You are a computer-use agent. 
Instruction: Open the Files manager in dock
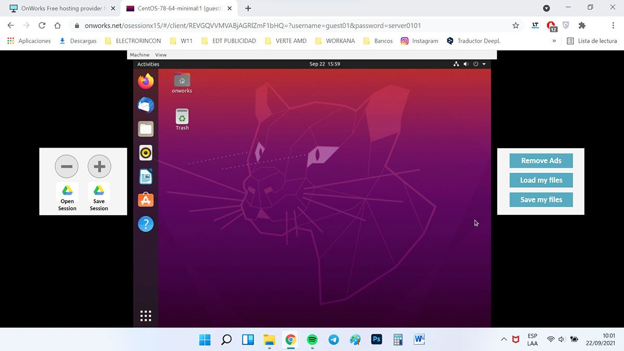click(146, 129)
